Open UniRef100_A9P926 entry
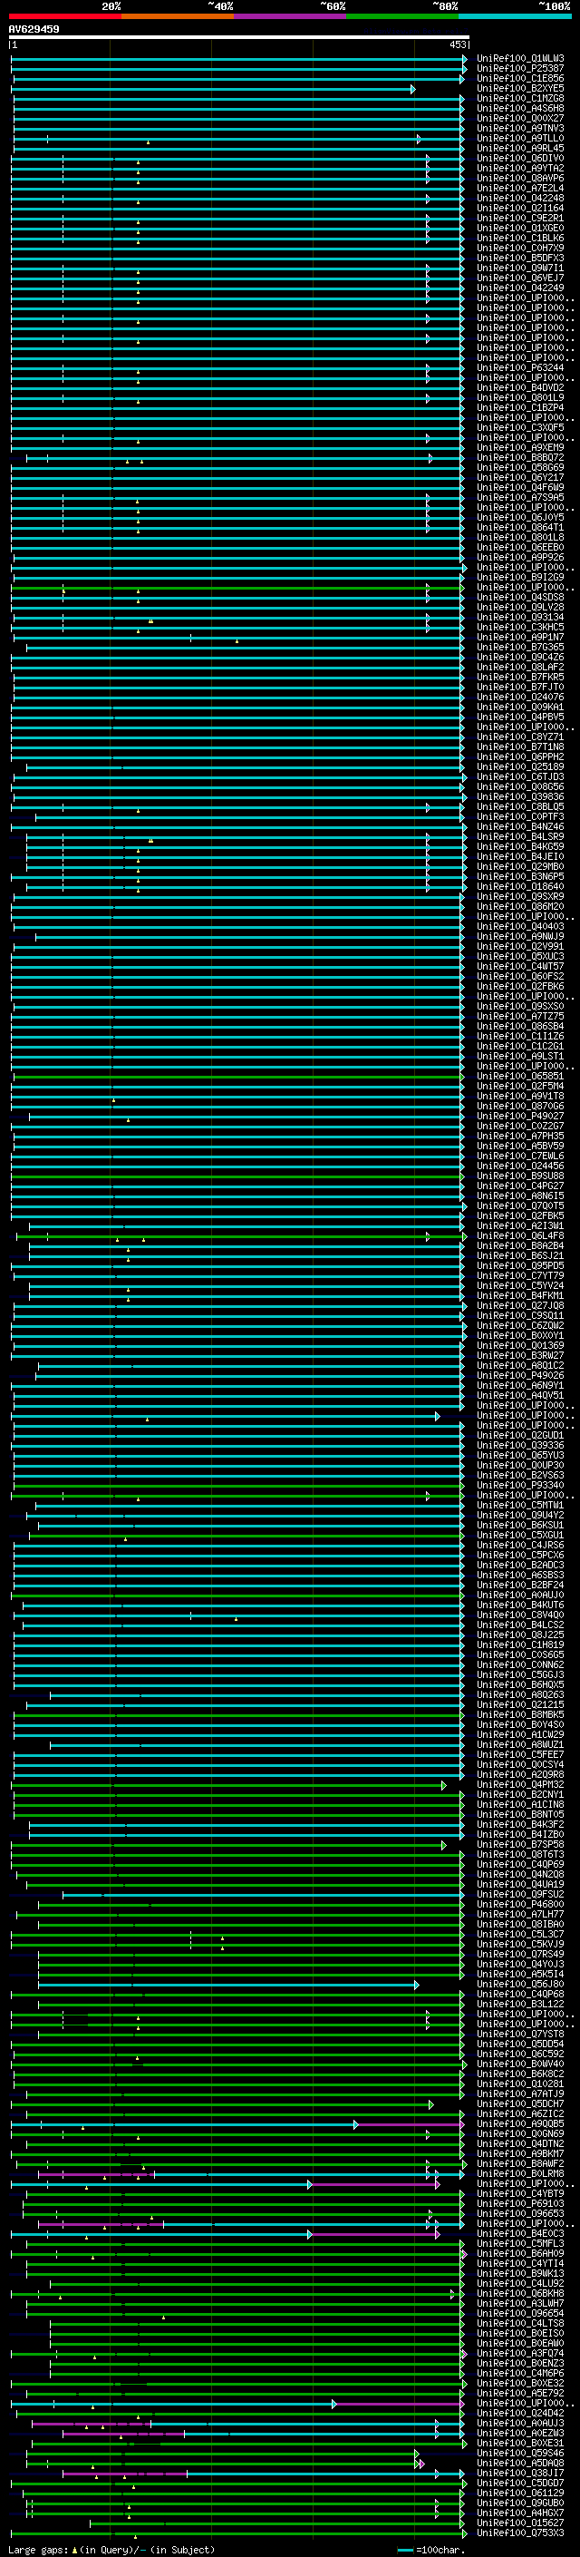This screenshot has width=580, height=2557. 520,557
